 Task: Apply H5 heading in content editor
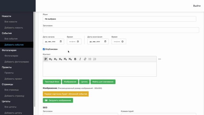(65, 59)
